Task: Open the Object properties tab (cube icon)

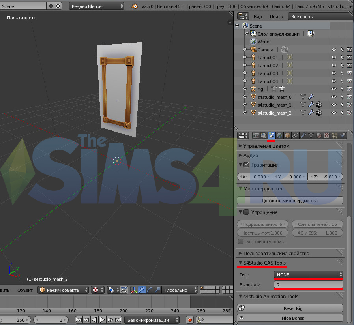Action: pos(287,135)
